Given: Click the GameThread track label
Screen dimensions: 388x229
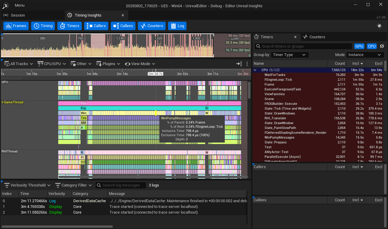Looking at the screenshot, I should (x=14, y=102).
